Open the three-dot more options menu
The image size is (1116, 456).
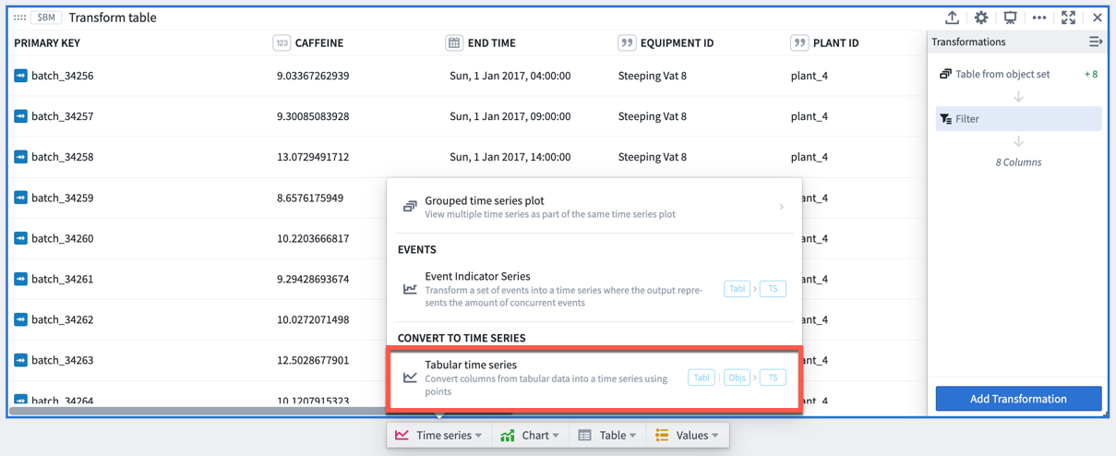tap(1039, 18)
